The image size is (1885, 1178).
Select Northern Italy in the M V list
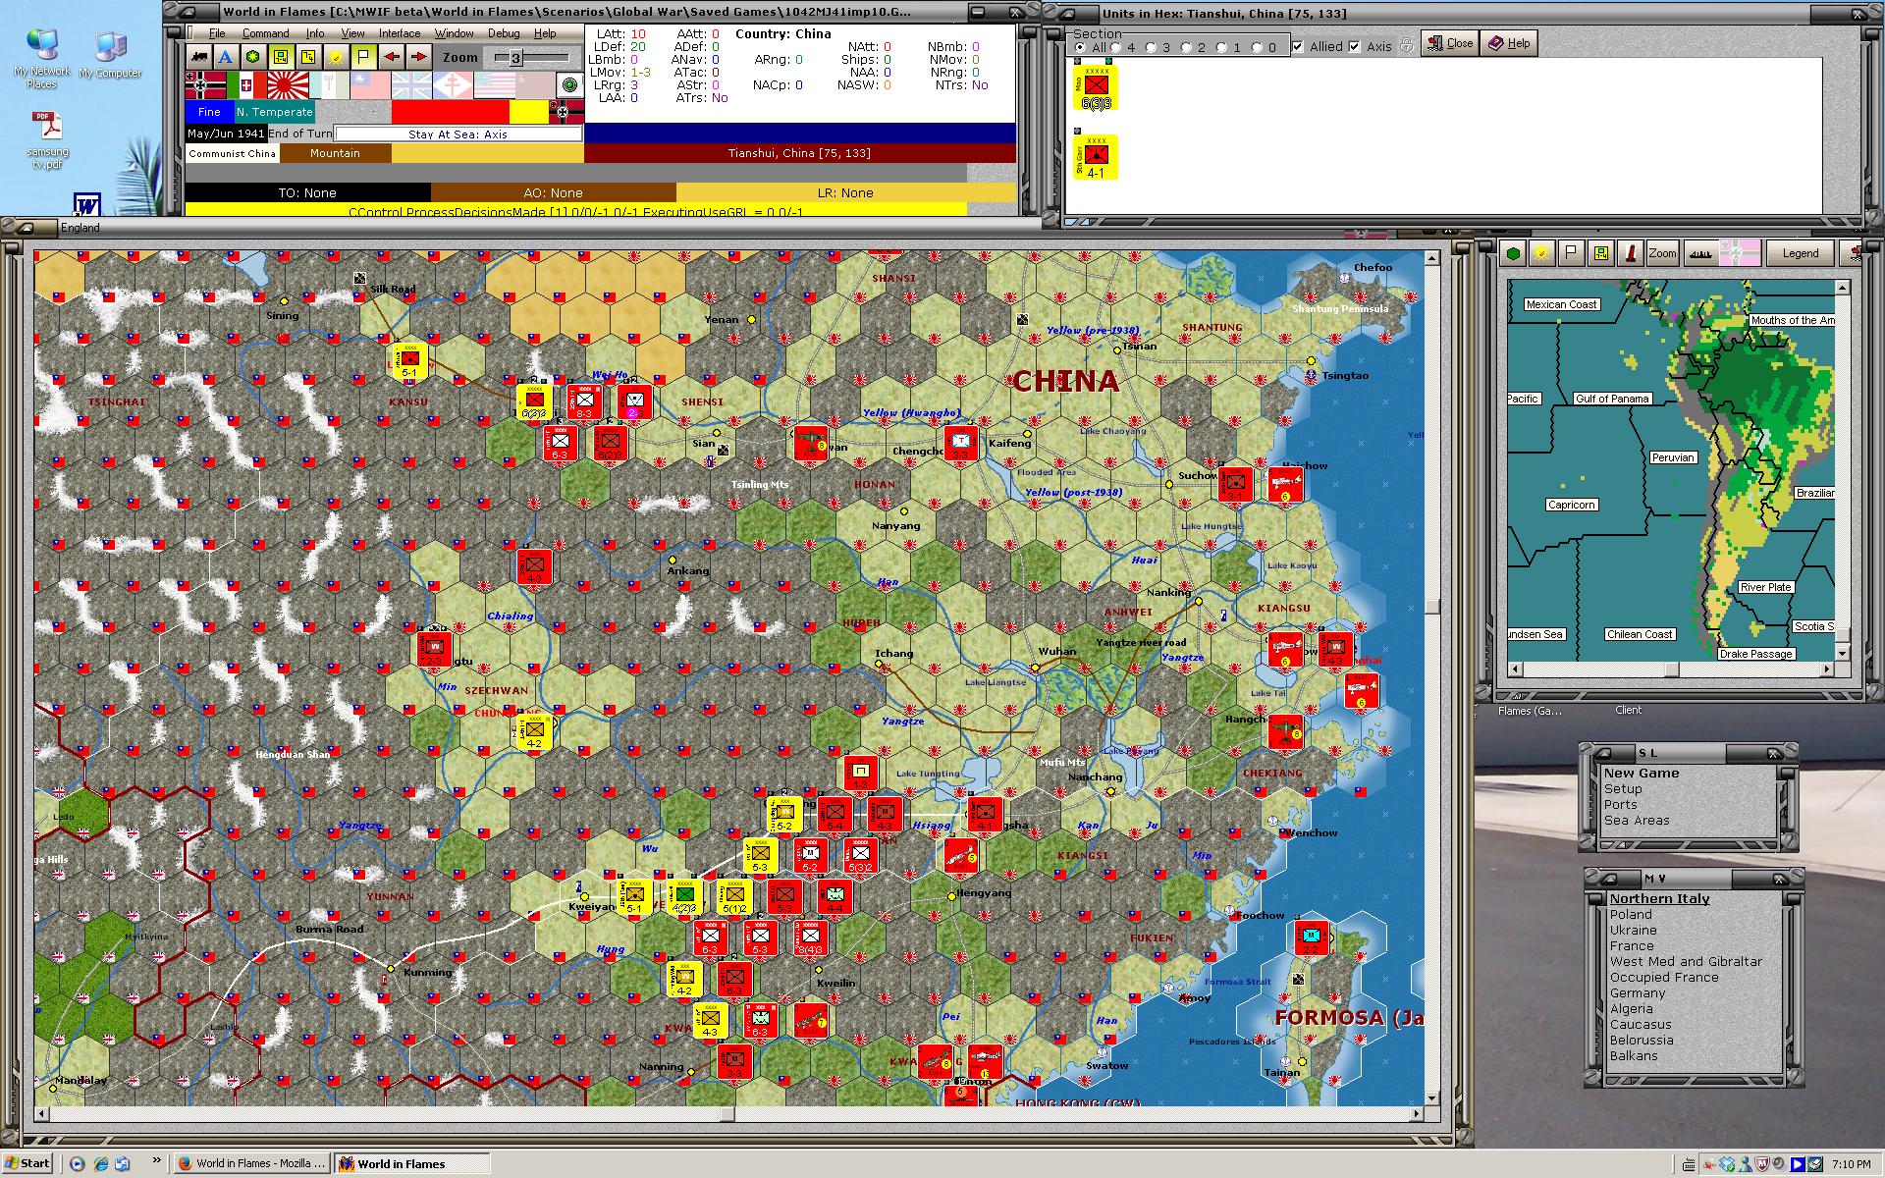[1659, 899]
